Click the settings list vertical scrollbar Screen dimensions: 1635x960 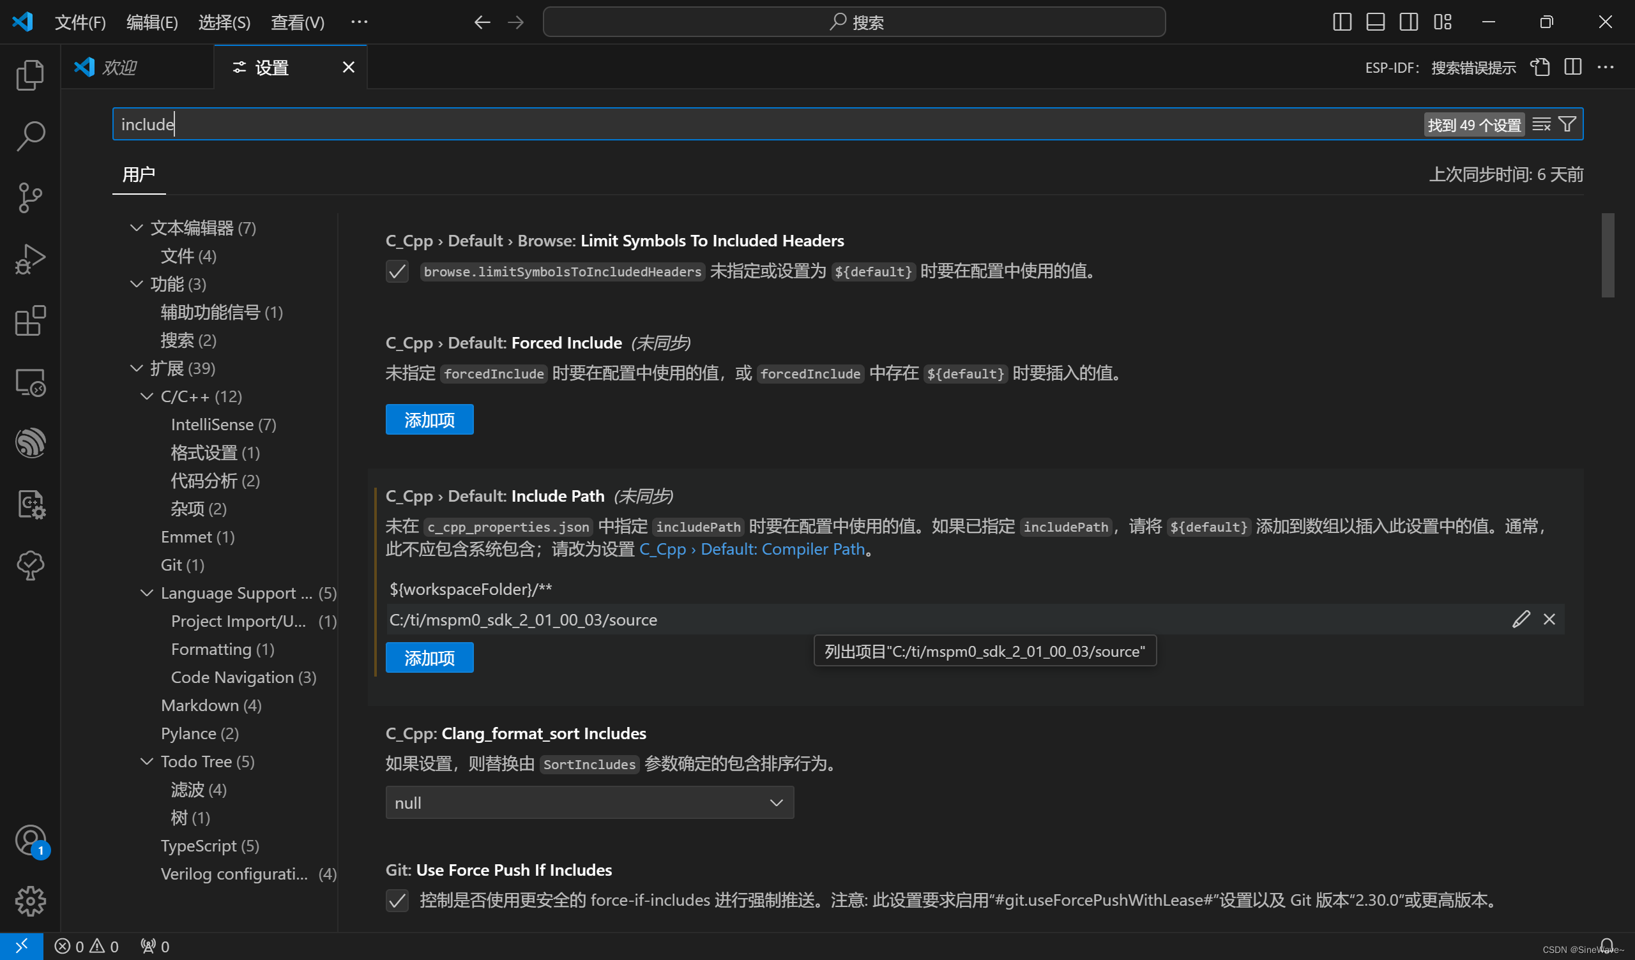[1607, 255]
